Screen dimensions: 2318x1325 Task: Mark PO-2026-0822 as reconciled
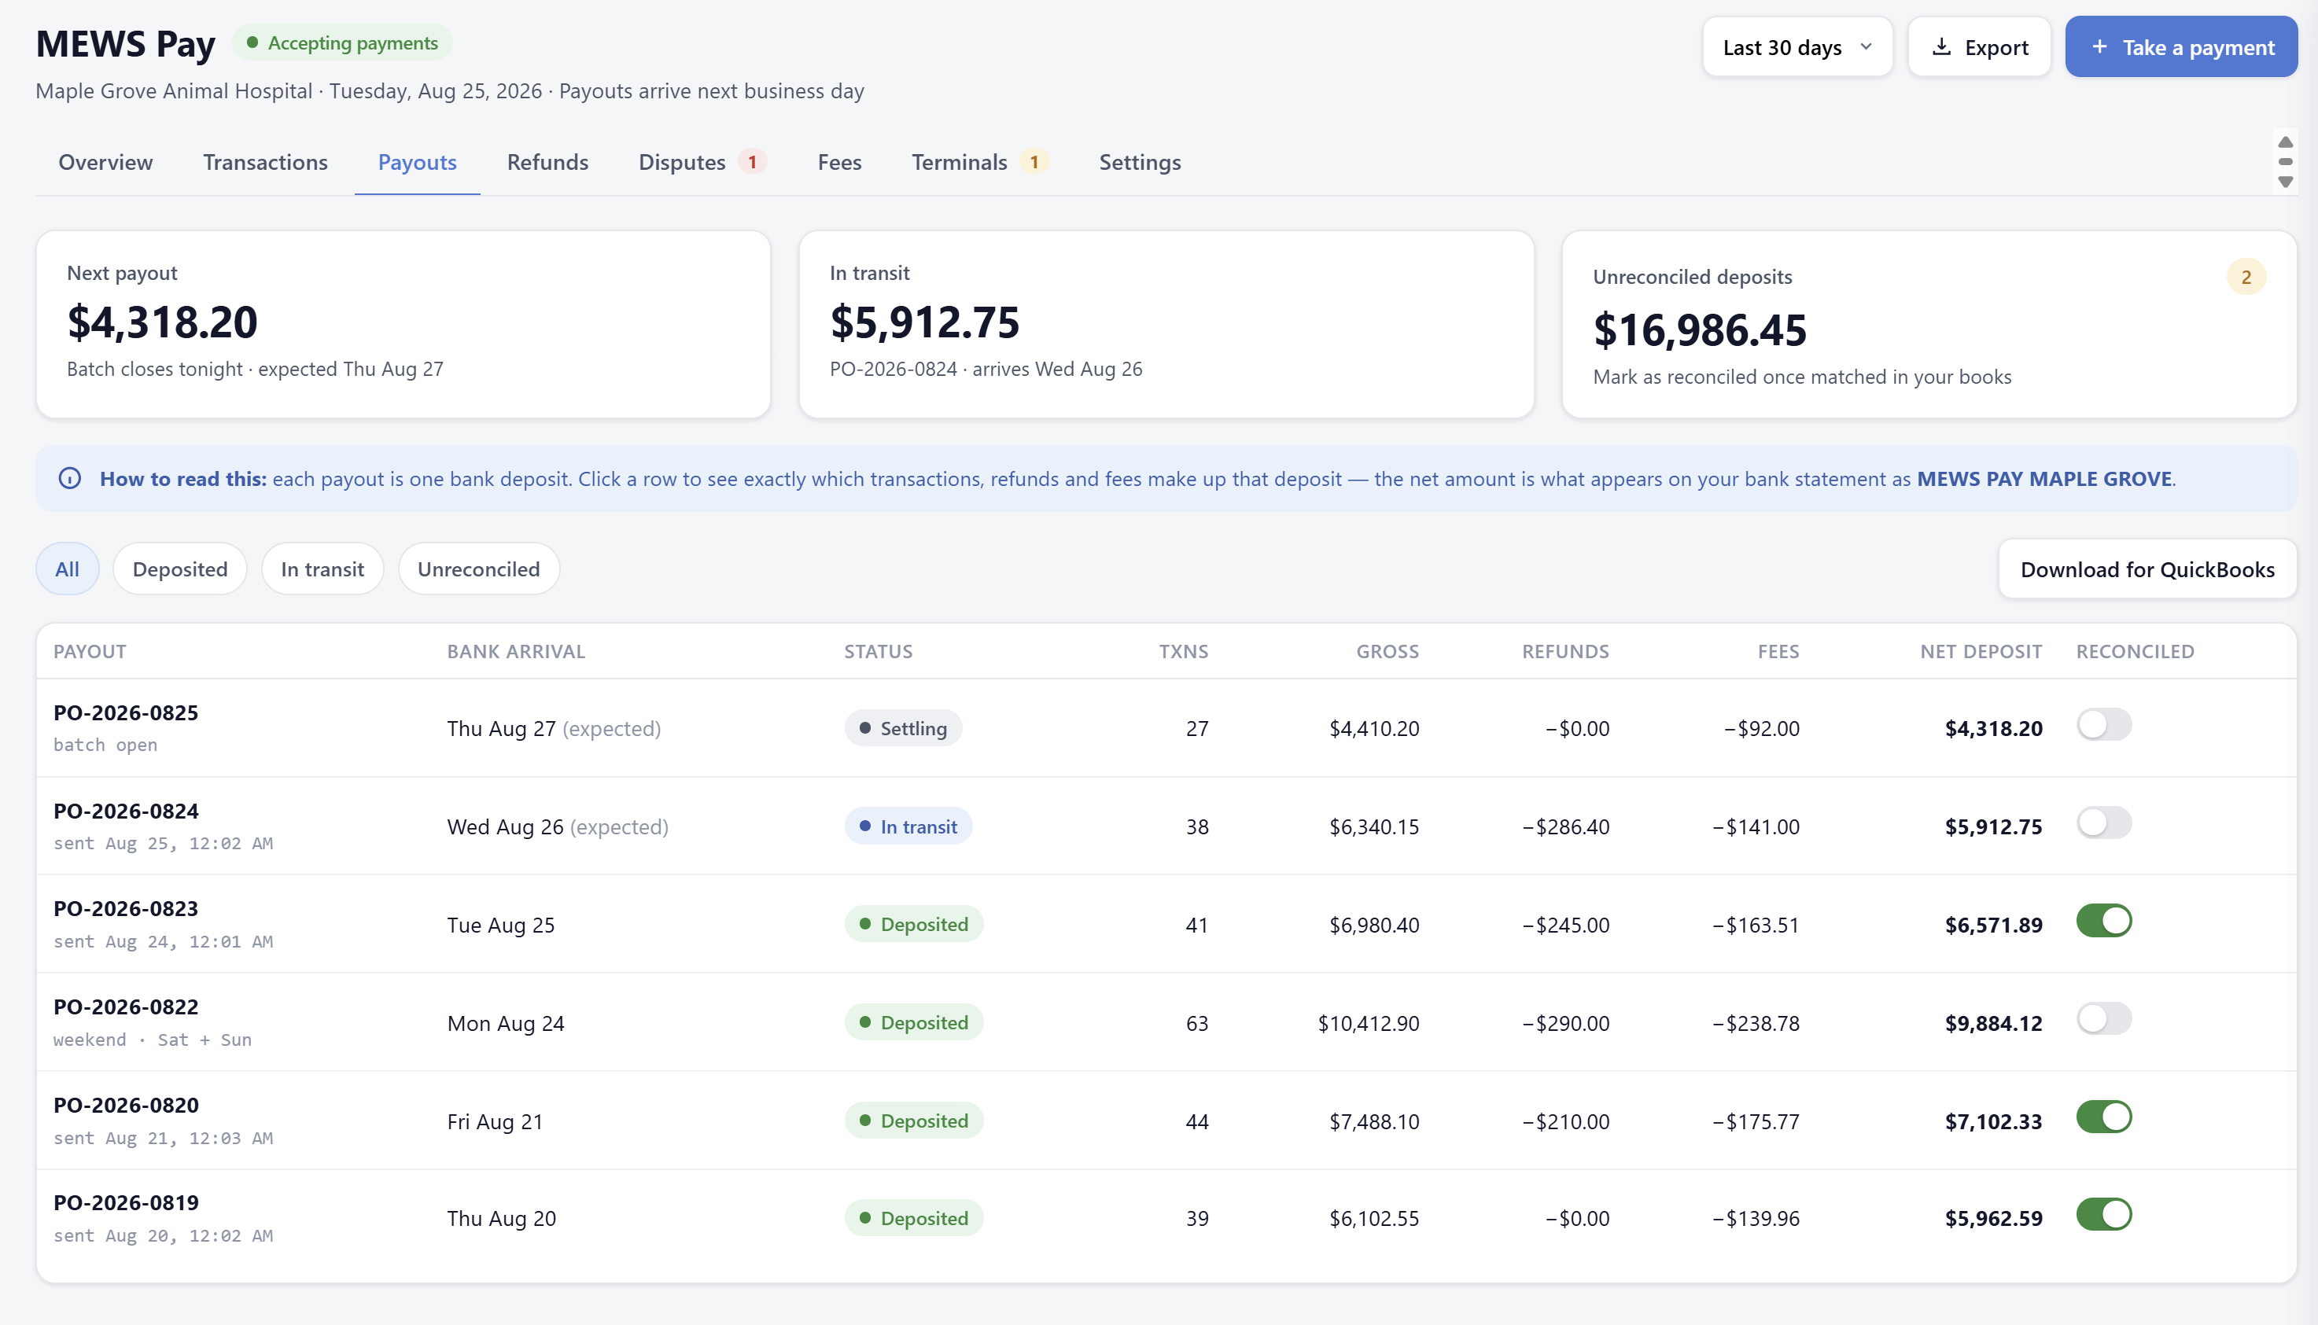(2103, 1019)
